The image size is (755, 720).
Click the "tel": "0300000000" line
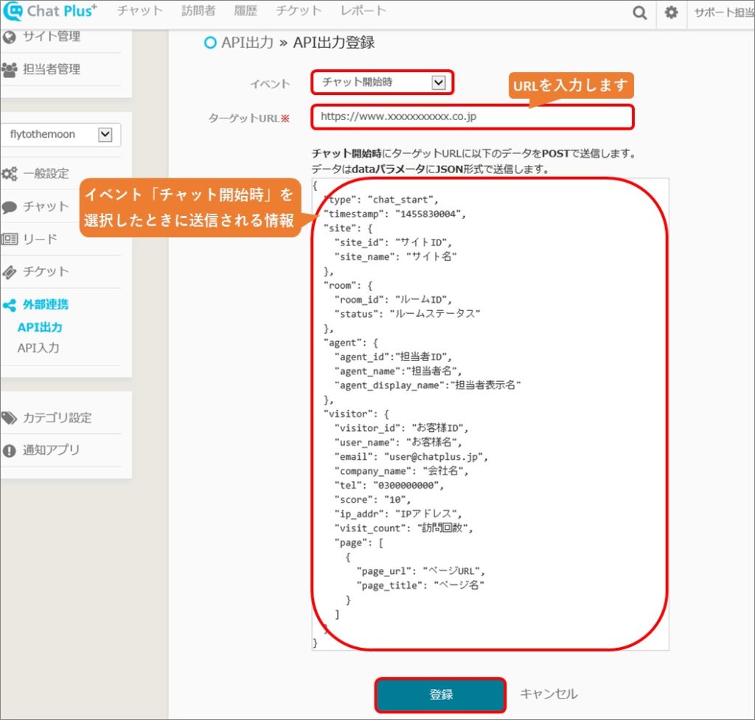point(389,486)
